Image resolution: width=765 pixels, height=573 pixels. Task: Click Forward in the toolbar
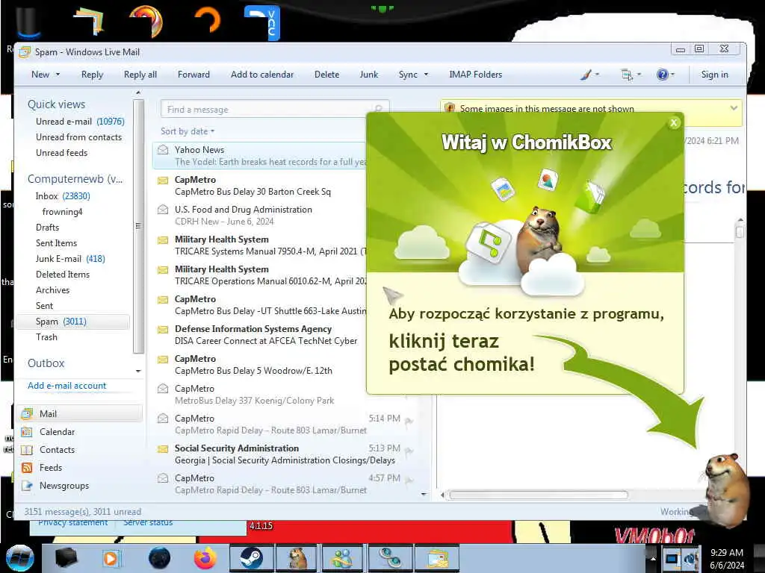193,75
